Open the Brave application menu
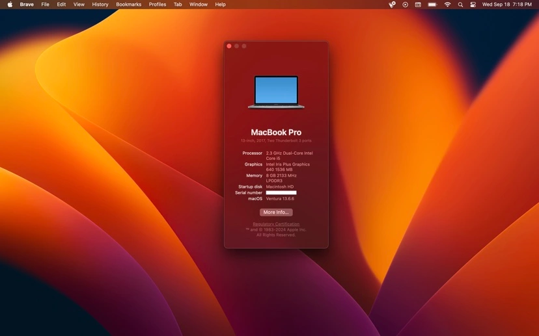This screenshot has height=336, width=539. 27,5
